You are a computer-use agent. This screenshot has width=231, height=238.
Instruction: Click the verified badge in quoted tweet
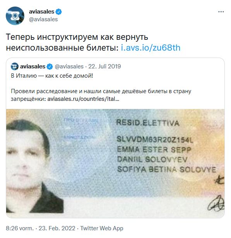tap(50, 66)
